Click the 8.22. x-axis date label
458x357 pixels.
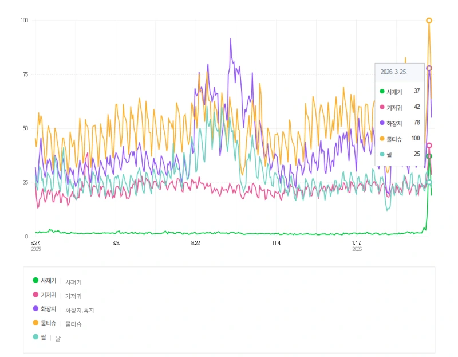click(x=196, y=243)
